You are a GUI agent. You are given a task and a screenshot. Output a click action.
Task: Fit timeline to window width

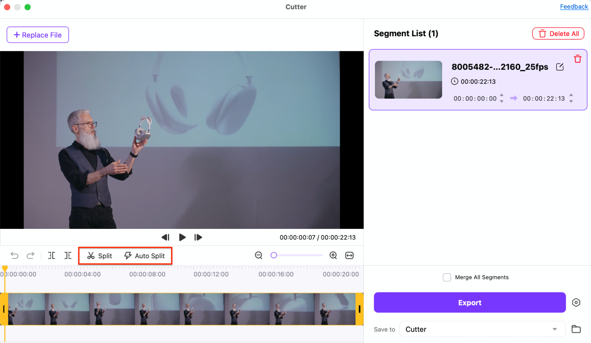[x=349, y=255]
